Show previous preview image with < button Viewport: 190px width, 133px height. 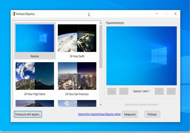tap(124, 91)
